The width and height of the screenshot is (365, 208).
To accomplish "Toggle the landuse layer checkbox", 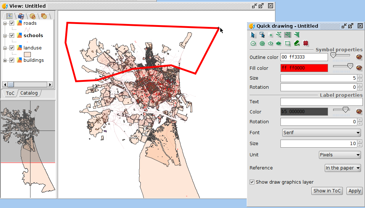I will point(12,48).
